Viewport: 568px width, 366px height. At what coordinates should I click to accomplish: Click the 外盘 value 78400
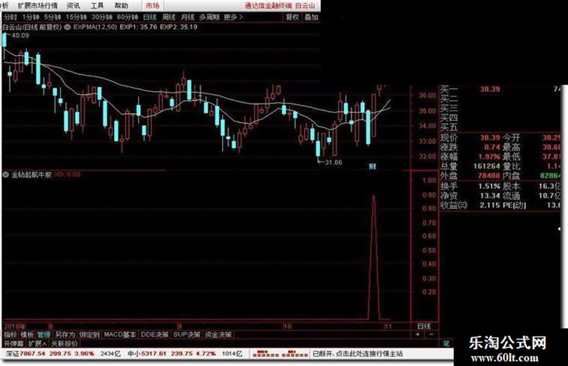pyautogui.click(x=488, y=175)
